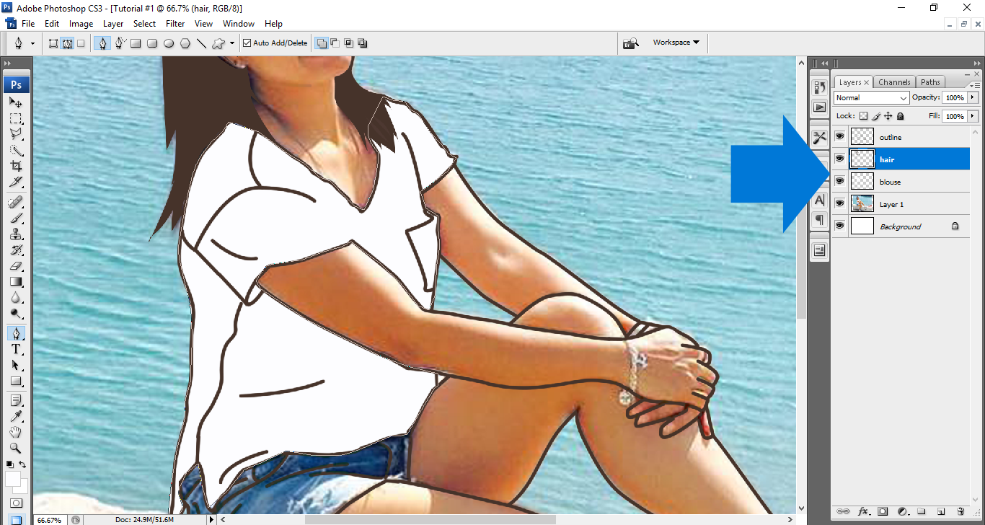Choose the Line shape in options bar
The image size is (985, 525).
click(201, 43)
